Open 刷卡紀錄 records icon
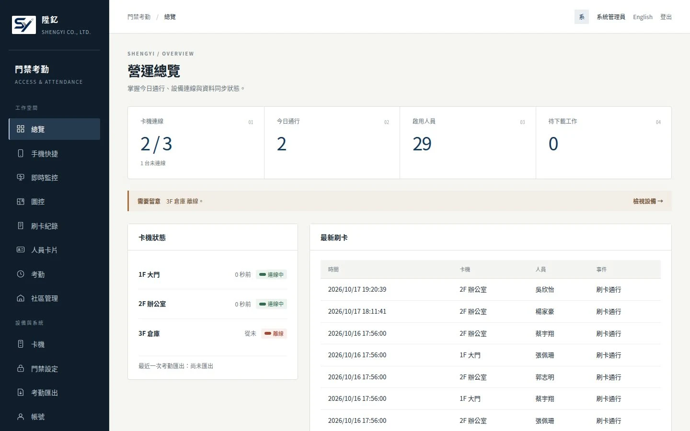690x431 pixels. [x=21, y=226]
